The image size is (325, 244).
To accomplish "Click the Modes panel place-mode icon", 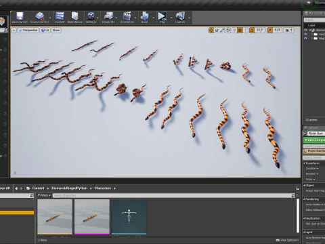I will coord(2,21).
